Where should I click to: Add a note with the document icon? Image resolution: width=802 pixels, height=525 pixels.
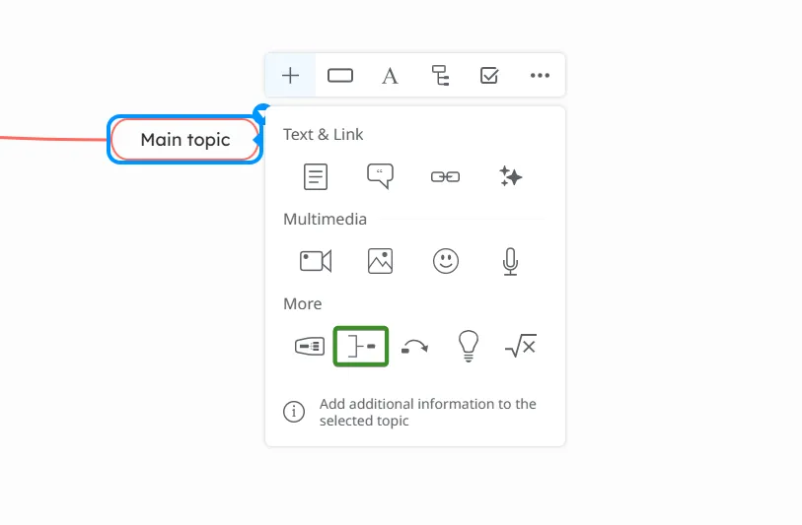click(316, 176)
